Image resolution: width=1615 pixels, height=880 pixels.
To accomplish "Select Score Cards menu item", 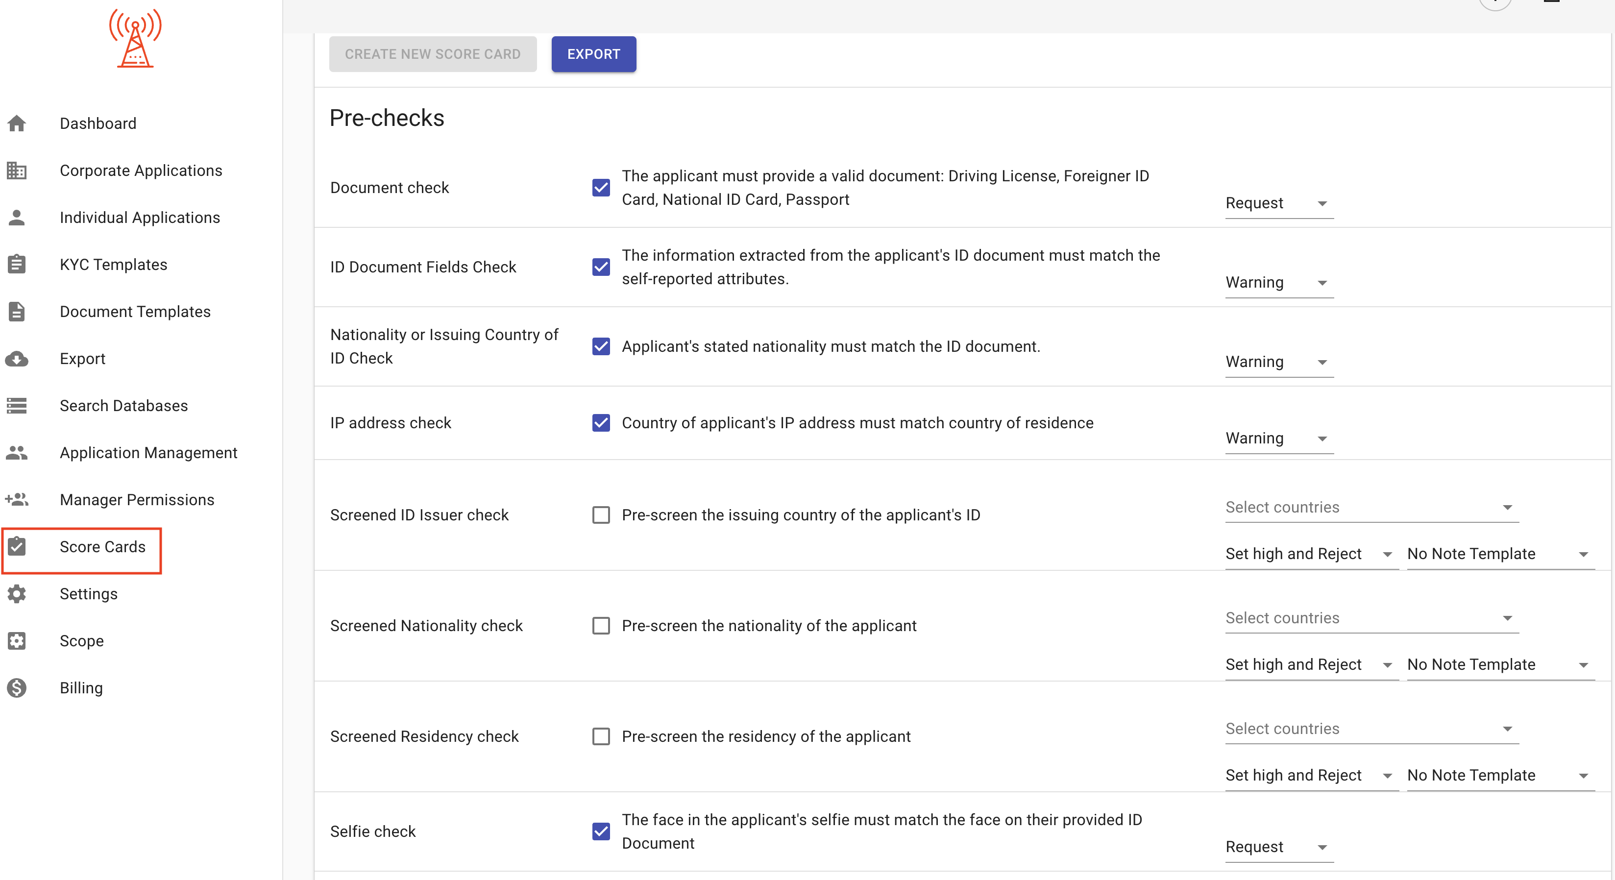I will click(102, 546).
